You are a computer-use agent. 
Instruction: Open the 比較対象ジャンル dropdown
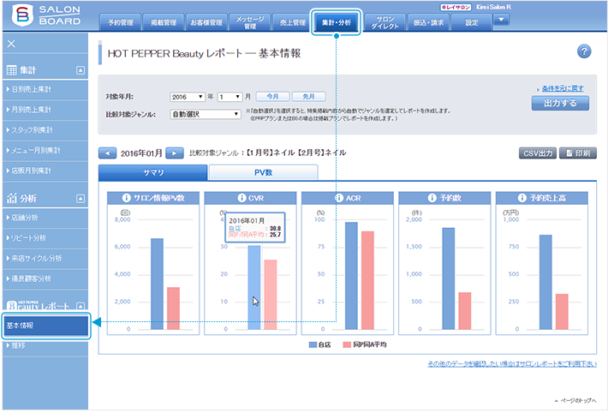tap(206, 113)
